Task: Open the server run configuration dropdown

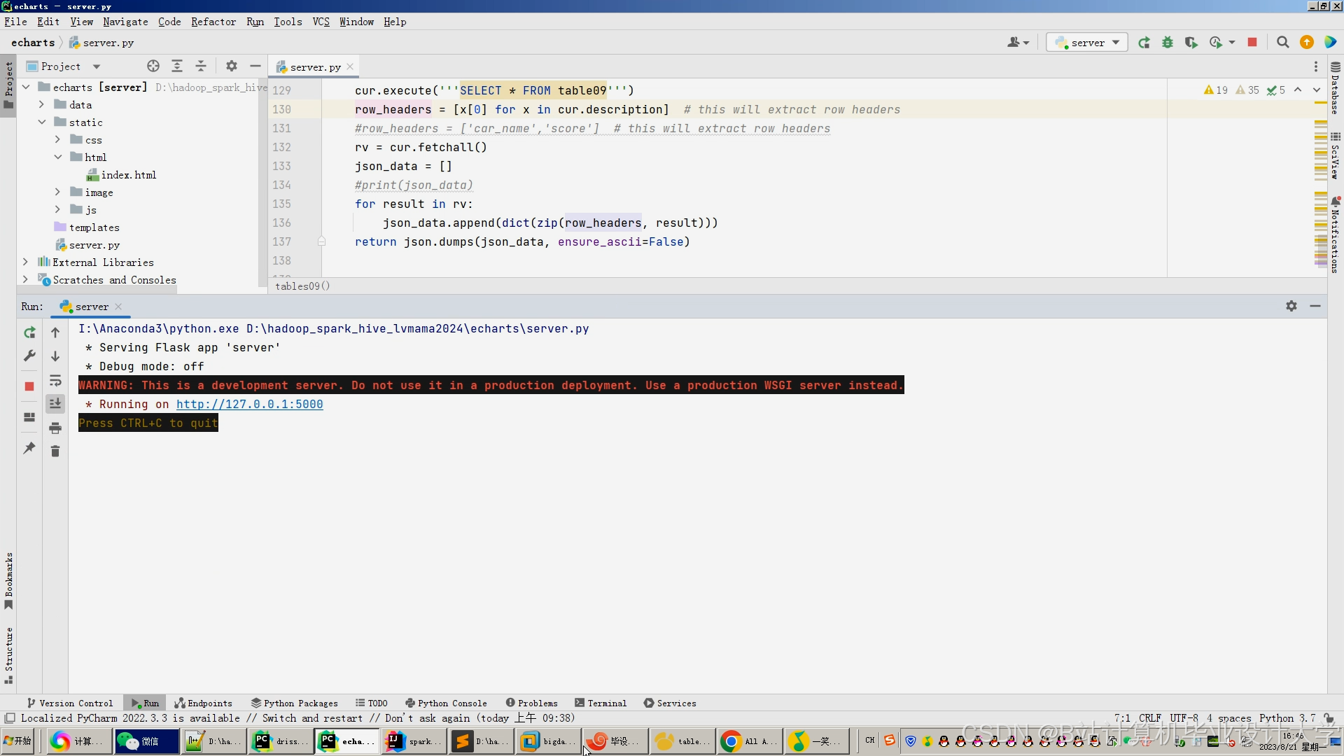Action: 1088,43
